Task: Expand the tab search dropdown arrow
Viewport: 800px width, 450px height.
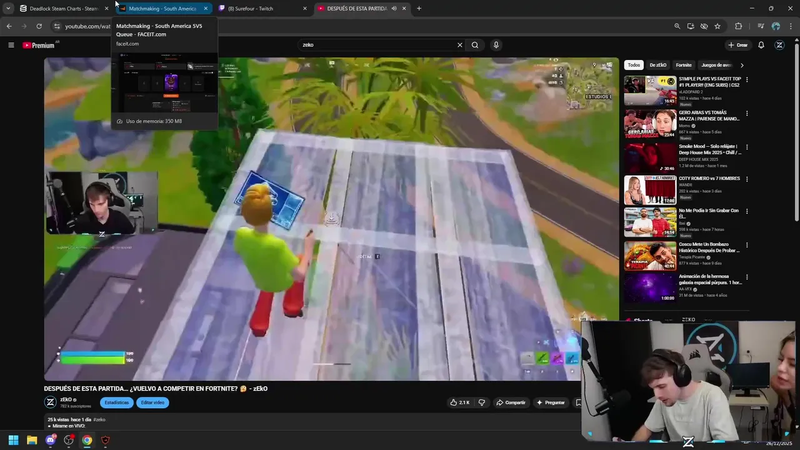Action: (x=8, y=8)
